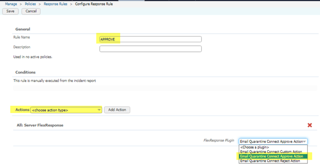Screen dimensions: 320x165
Task: Open the FlexResponse Plugin dropdown
Action: [x=273, y=141]
